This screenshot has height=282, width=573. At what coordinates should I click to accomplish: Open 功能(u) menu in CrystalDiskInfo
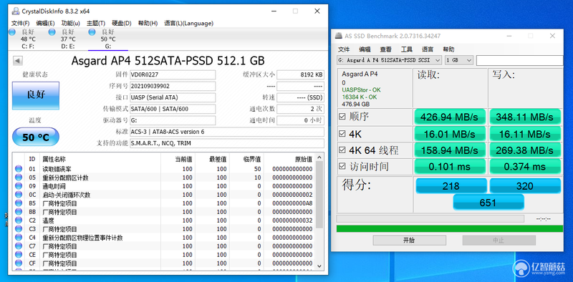click(71, 23)
